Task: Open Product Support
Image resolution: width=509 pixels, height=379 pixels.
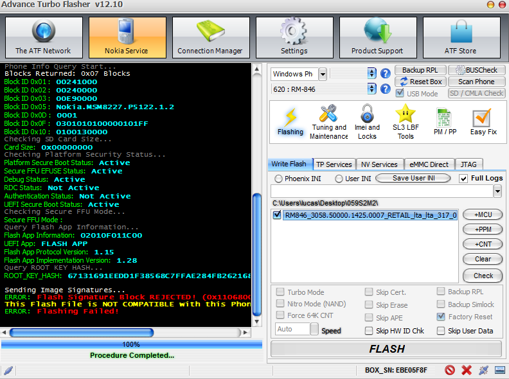Action: click(x=377, y=37)
